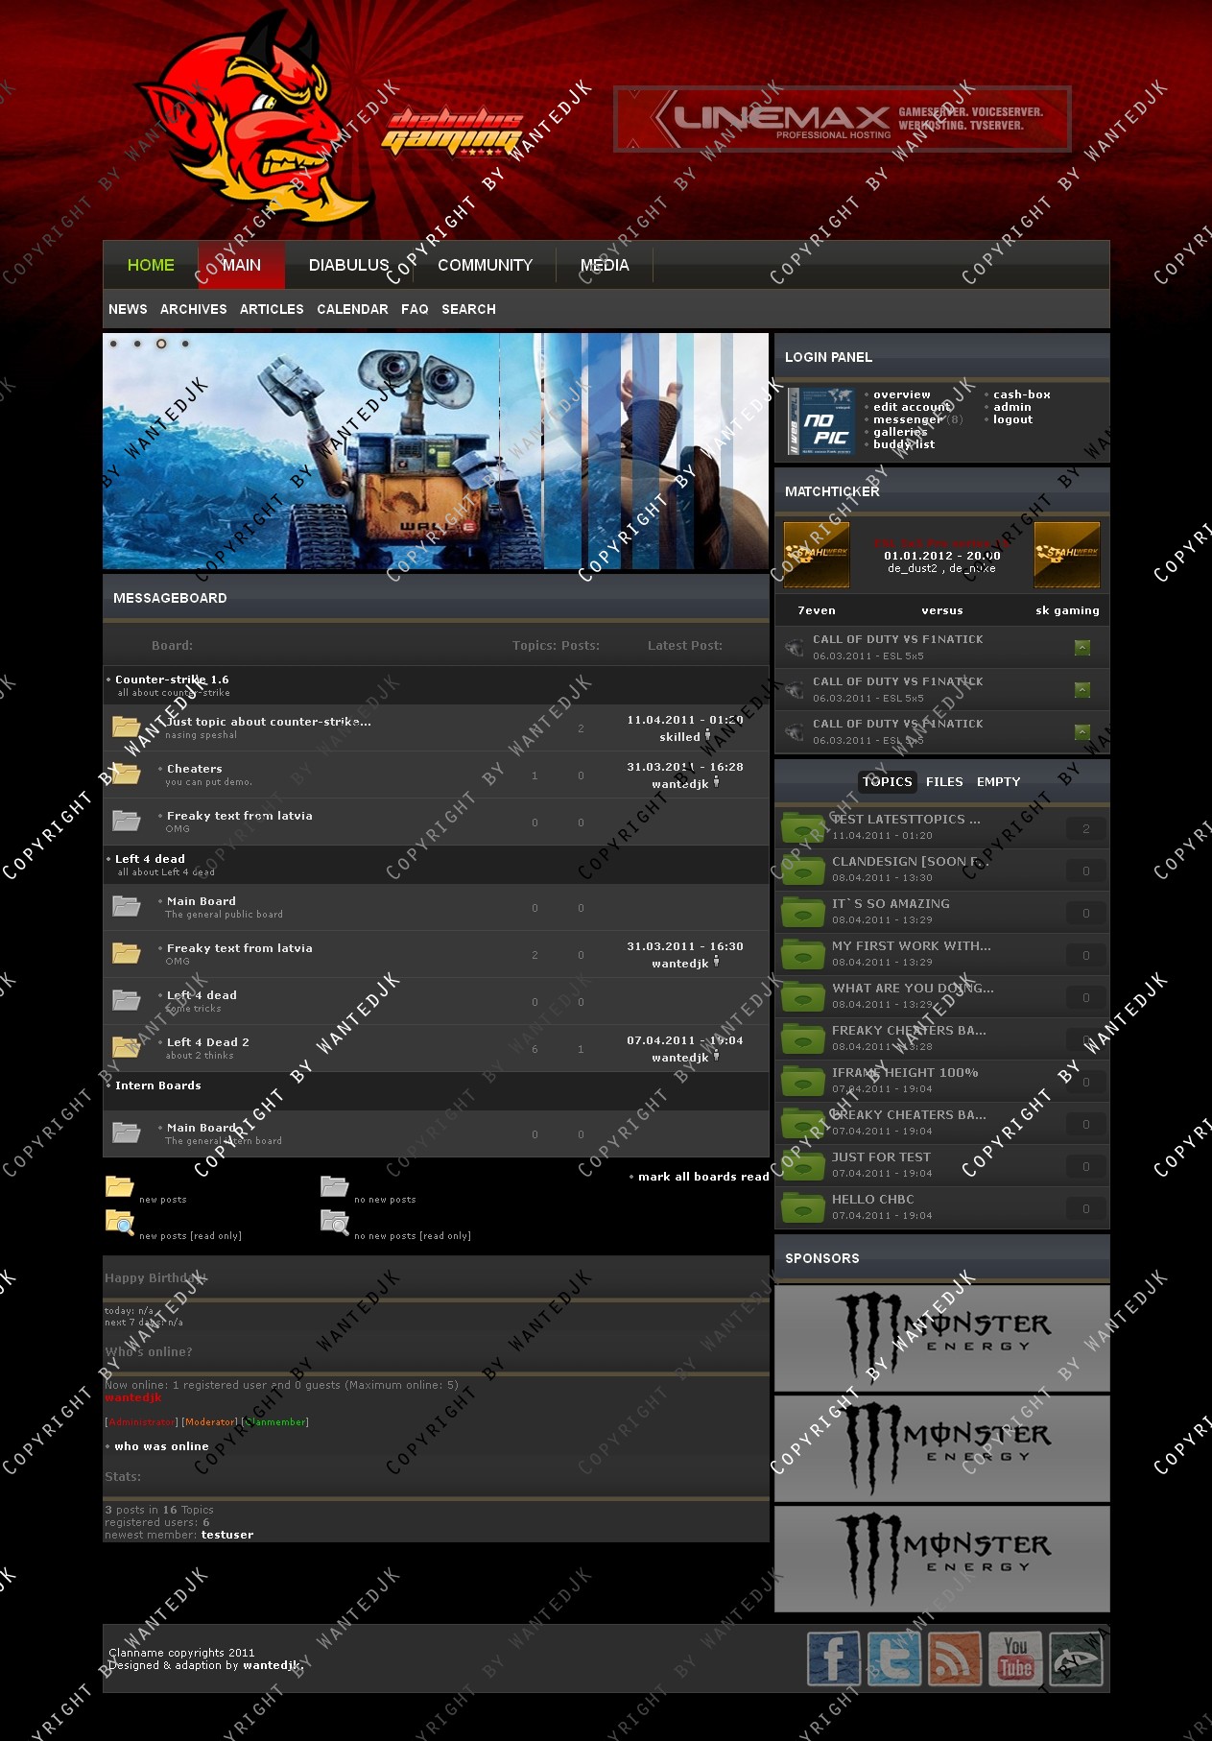Open the Twitter icon in footer
This screenshot has height=1741, width=1212.
pos(893,1658)
